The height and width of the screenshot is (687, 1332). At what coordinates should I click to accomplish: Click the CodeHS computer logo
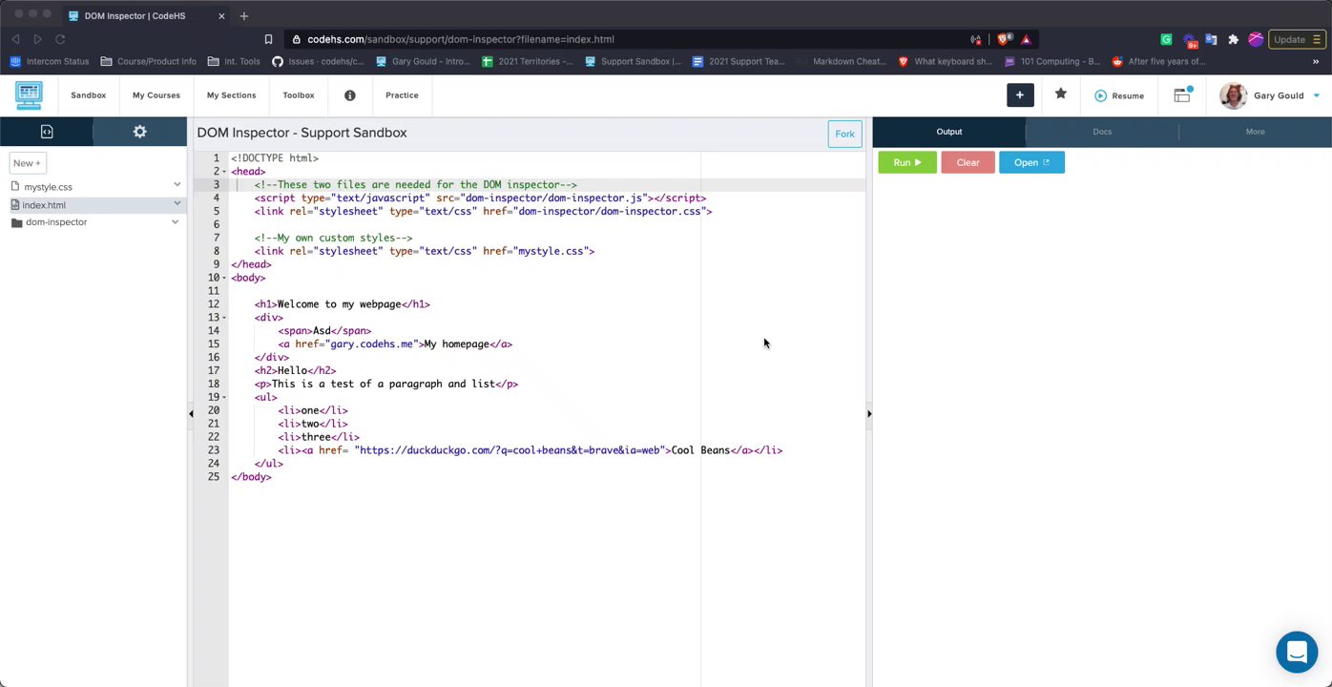pyautogui.click(x=29, y=95)
